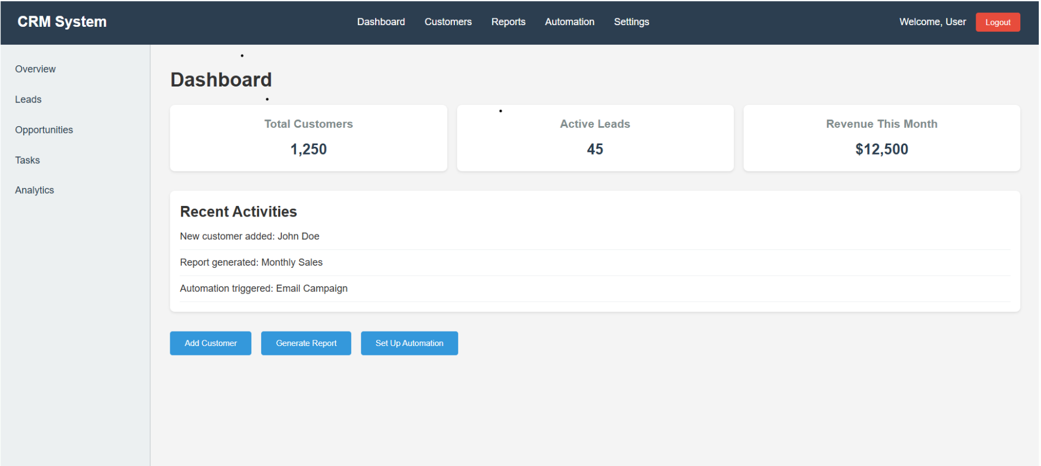1041x466 pixels.
Task: Select the Revenue This Month card
Action: point(881,138)
